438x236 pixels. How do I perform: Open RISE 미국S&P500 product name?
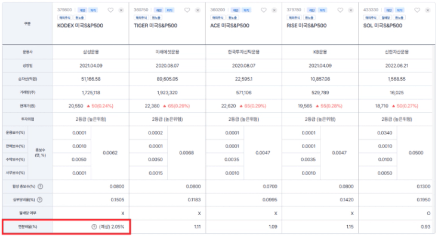(x=307, y=26)
